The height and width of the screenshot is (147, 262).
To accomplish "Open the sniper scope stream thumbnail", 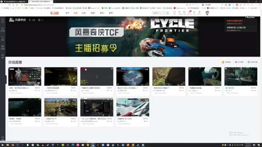I will [x=133, y=76].
